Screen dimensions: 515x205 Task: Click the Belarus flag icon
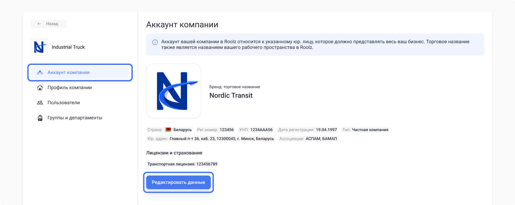pos(168,130)
